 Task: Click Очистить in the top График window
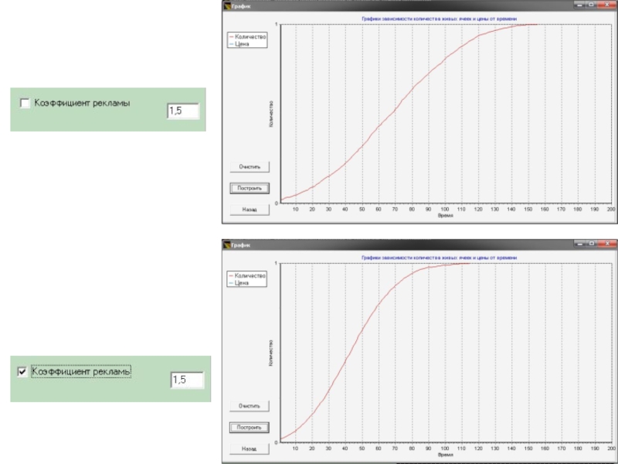(x=250, y=167)
